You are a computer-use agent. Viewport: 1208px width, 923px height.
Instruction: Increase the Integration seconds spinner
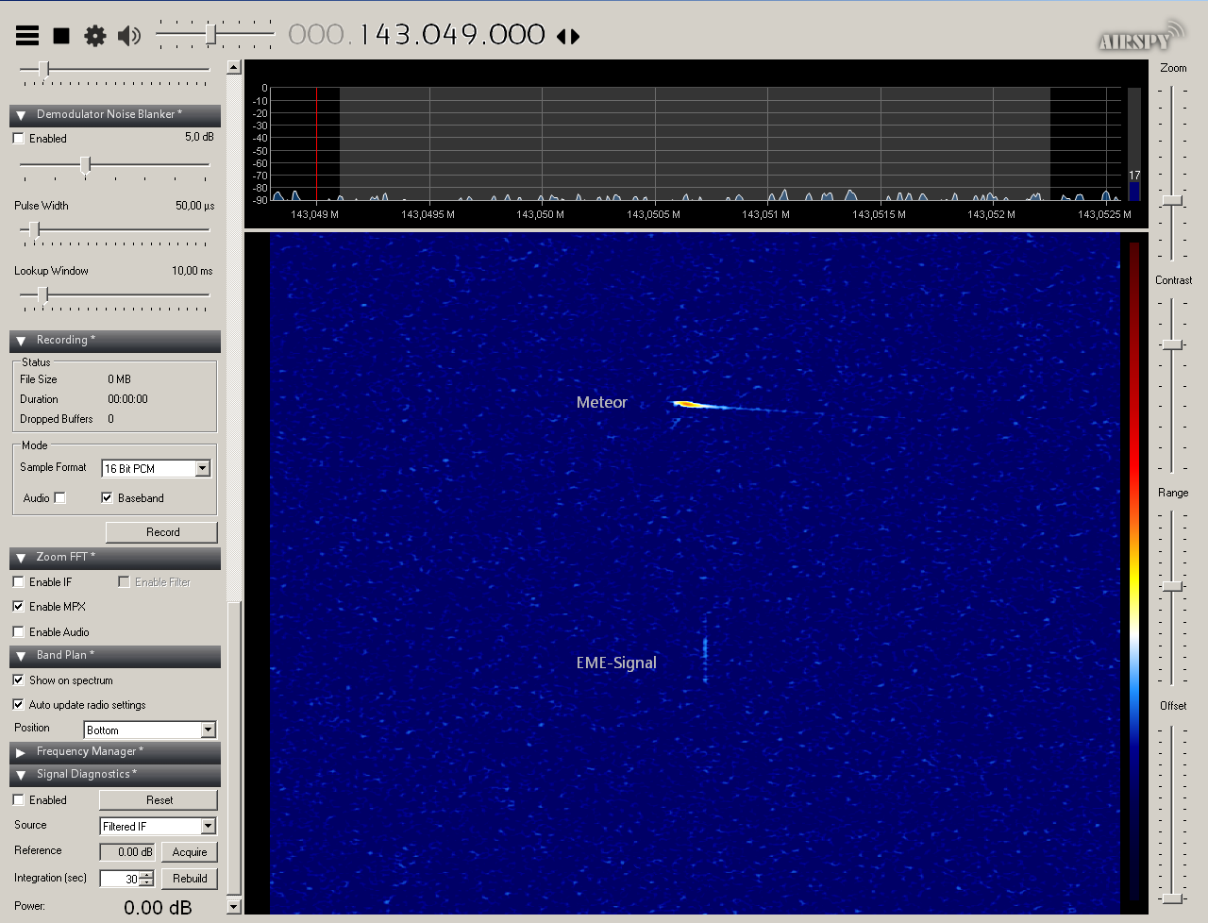point(146,875)
